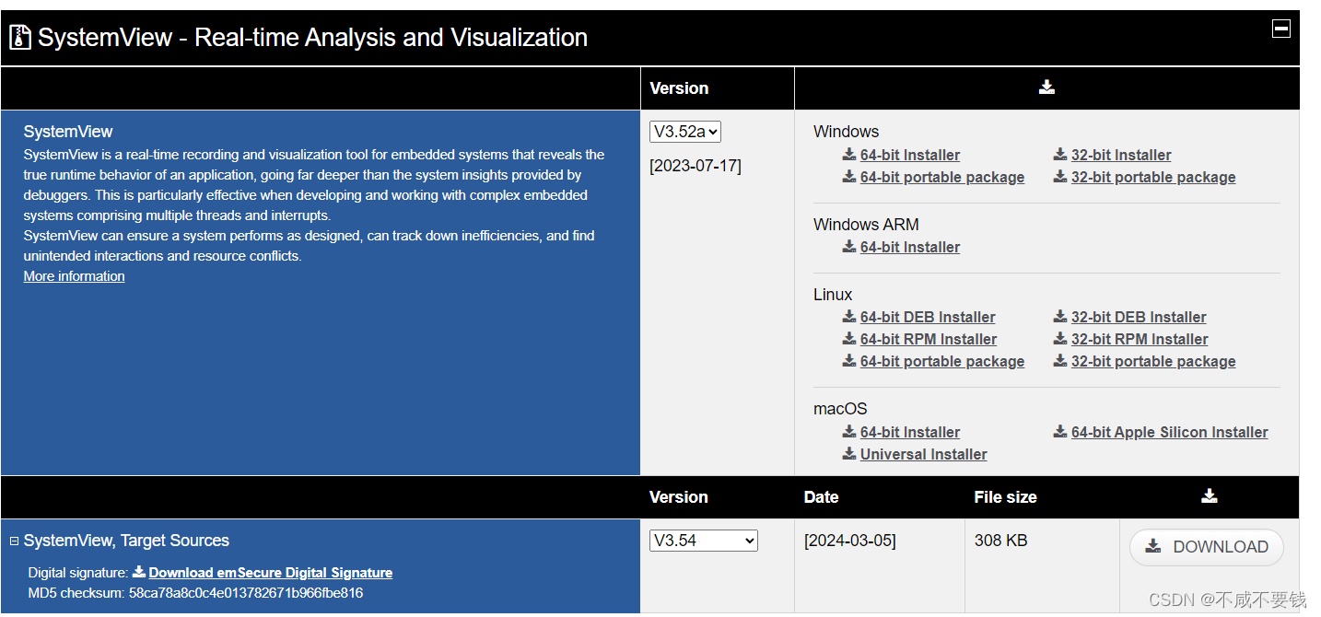
Task: Click the Windows ARM platform label
Action: pyautogui.click(x=866, y=225)
